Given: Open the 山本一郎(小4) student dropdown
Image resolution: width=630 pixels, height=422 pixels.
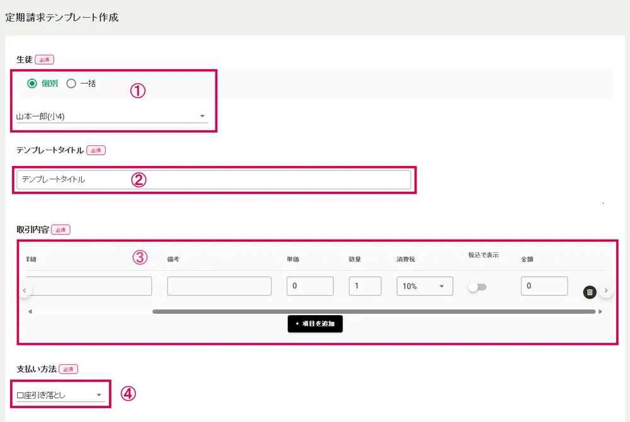Looking at the screenshot, I should coord(112,116).
